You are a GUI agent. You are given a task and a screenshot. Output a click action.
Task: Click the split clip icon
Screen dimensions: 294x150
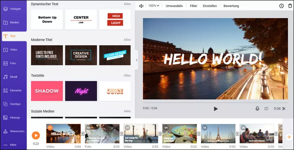pyautogui.click(x=266, y=109)
